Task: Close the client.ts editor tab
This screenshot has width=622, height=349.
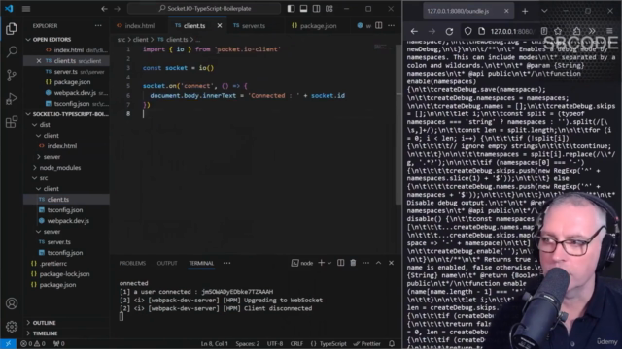Action: click(x=220, y=26)
